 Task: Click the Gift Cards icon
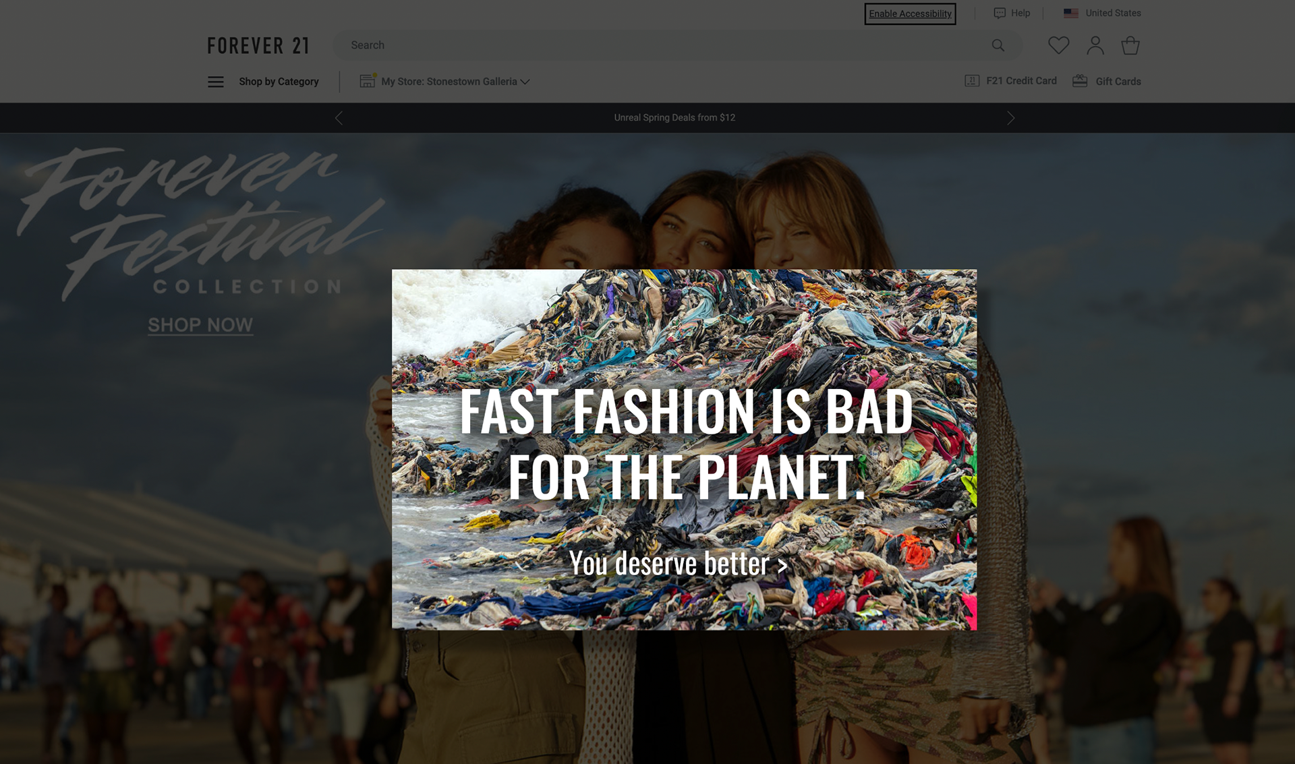click(1080, 81)
